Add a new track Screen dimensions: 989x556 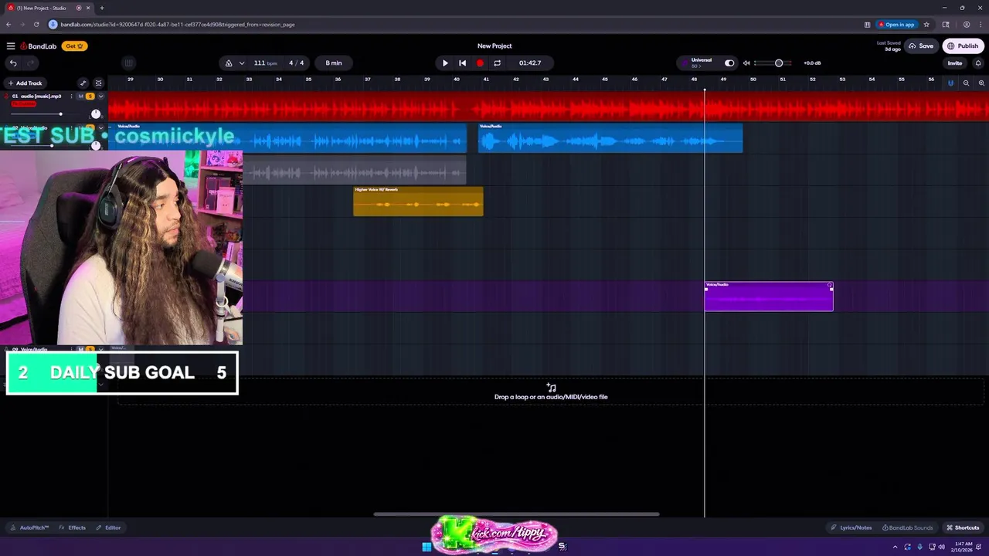click(x=25, y=83)
